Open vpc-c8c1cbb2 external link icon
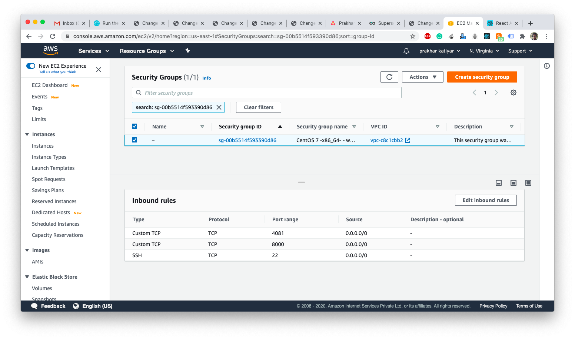 408,140
